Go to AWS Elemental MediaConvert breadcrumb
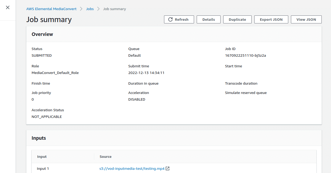331x173 pixels. (x=51, y=9)
